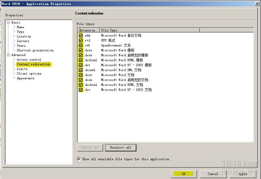Select the 'OpenDocument 文本' file type text
The width and height of the screenshot is (261, 179).
[x=116, y=45]
